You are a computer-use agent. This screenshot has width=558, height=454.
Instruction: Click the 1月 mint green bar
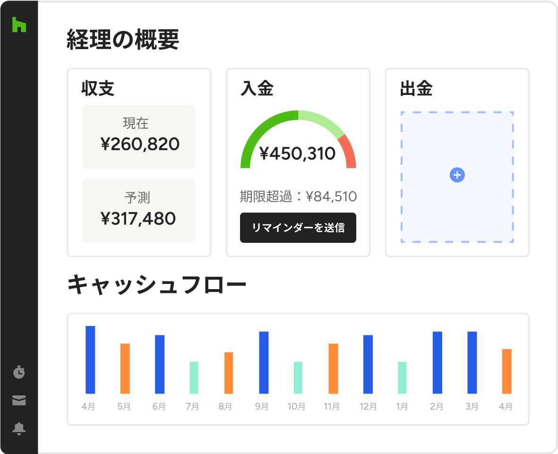402,377
